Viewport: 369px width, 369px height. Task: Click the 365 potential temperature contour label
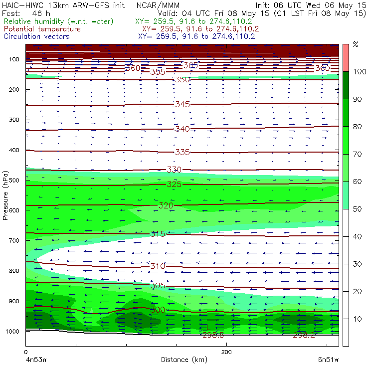(x=190, y=65)
